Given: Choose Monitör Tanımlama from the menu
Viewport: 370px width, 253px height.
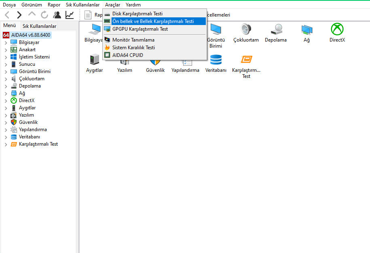Looking at the screenshot, I should click(155, 40).
